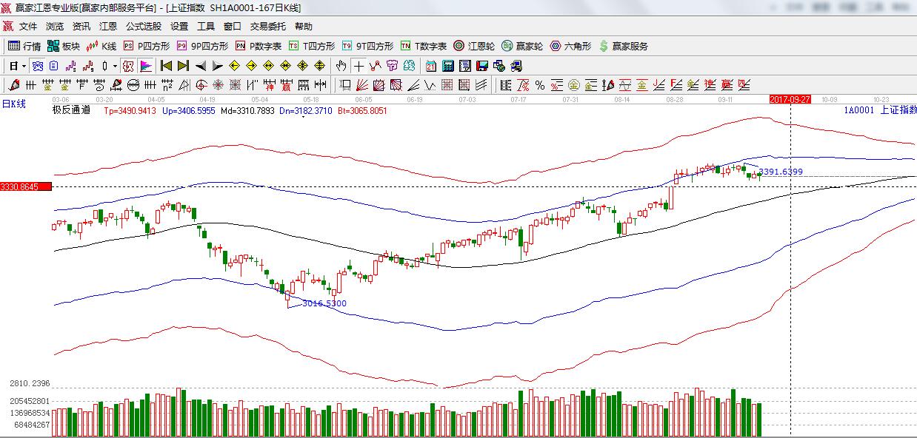The image size is (917, 438).
Task: Expand the 日 period dropdown arrow
Action: tap(24, 66)
